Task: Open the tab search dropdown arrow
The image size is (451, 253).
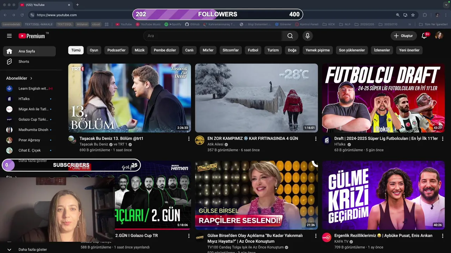Action: click(446, 5)
